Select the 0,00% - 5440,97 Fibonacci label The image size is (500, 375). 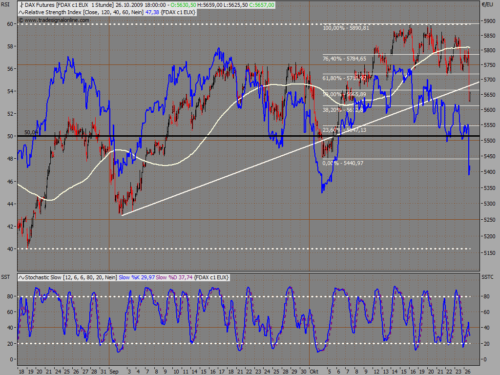pyautogui.click(x=343, y=163)
